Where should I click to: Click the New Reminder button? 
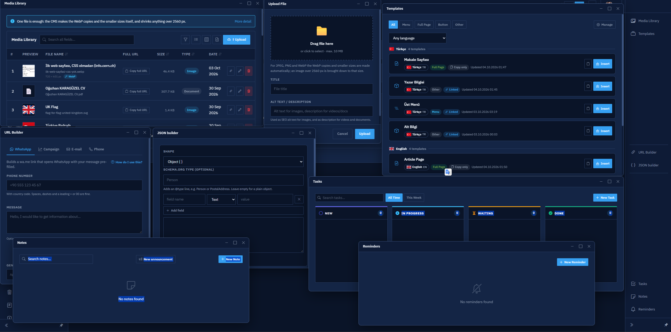pos(572,262)
